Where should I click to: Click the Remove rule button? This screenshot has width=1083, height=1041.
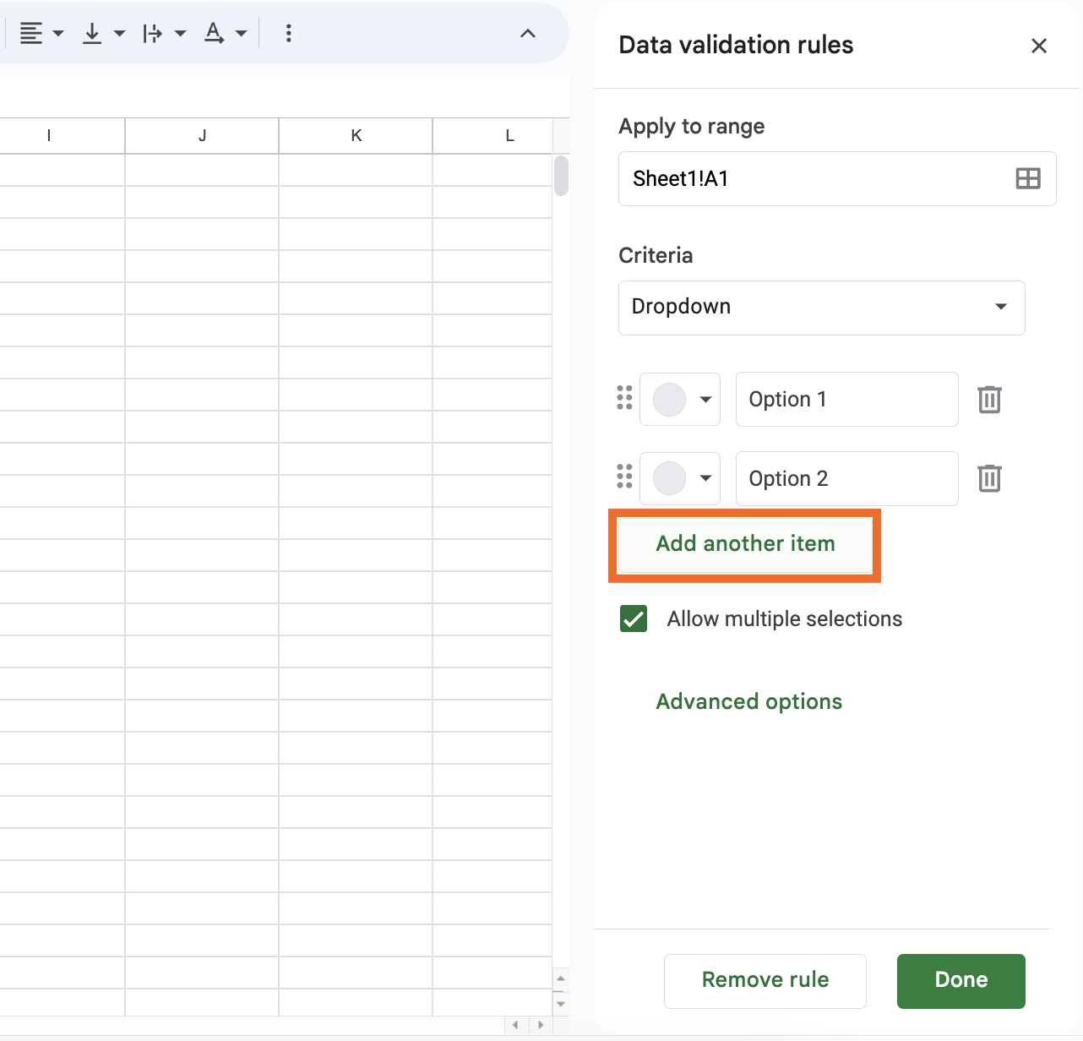(x=765, y=980)
